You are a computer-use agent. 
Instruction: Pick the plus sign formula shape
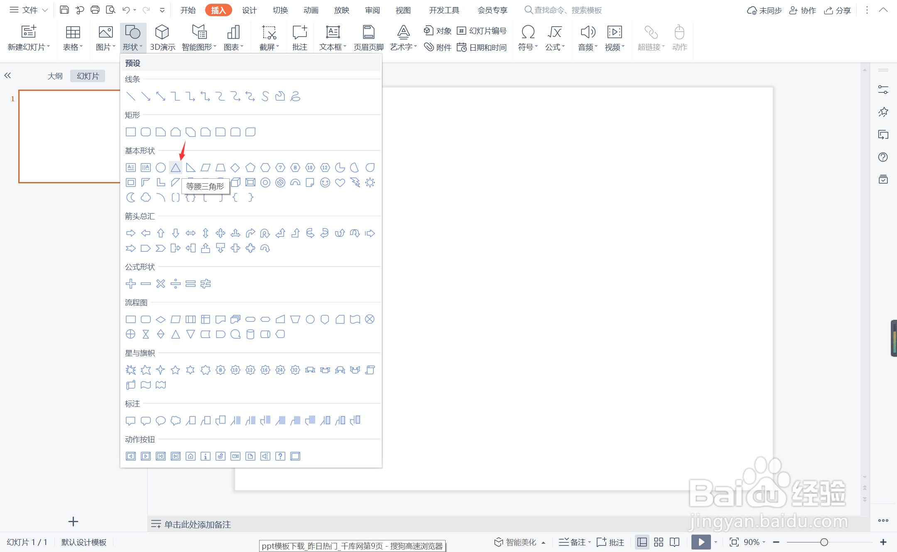[131, 284]
